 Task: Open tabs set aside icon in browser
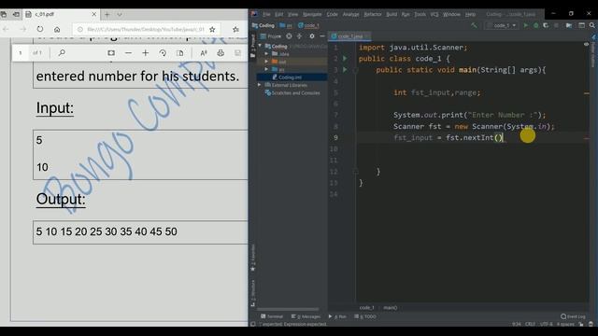(4, 15)
